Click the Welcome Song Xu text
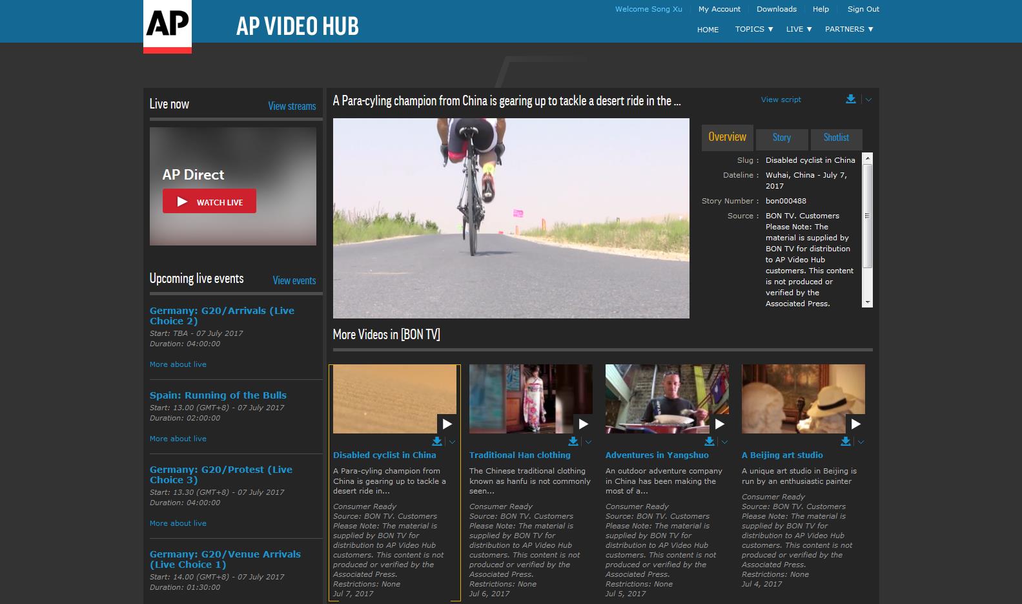Viewport: 1022px width, 604px height. (648, 9)
